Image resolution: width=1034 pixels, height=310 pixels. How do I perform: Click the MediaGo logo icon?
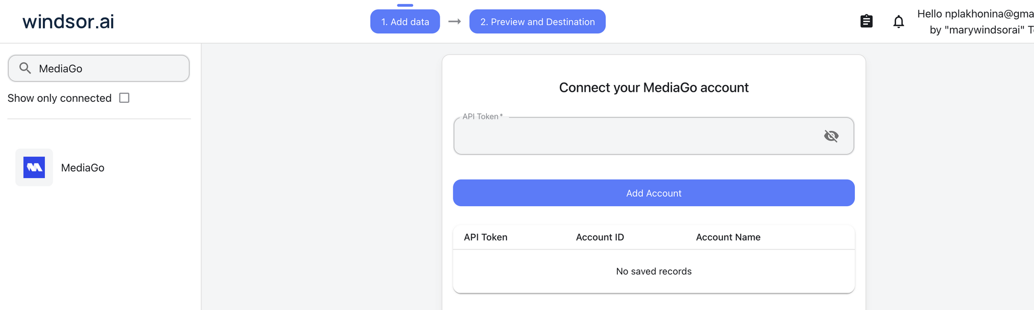34,168
